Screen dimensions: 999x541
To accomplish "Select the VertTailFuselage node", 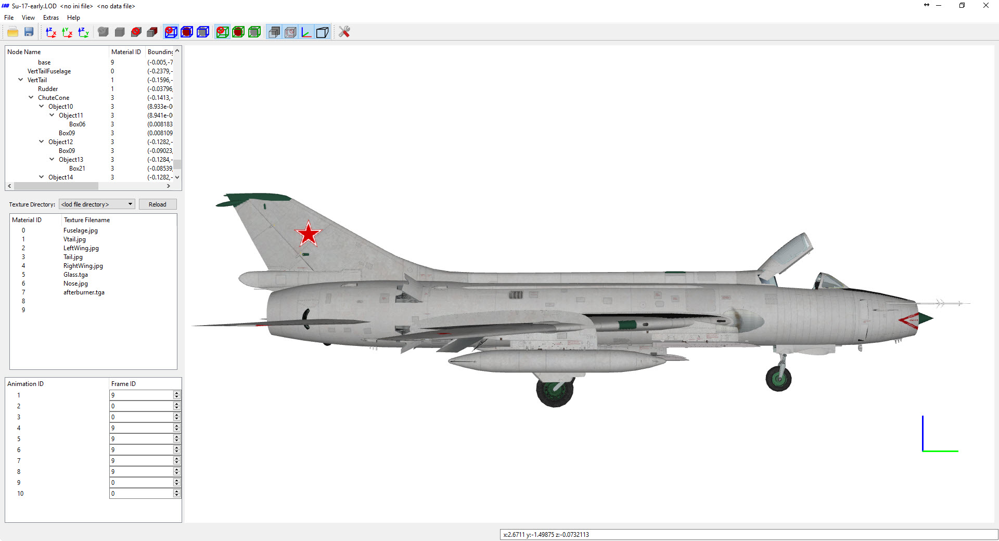I will point(49,71).
